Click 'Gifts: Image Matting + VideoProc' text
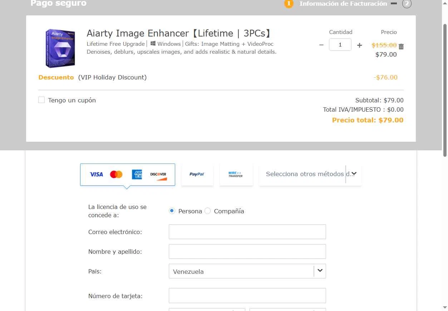This screenshot has height=311, width=448. click(x=229, y=44)
